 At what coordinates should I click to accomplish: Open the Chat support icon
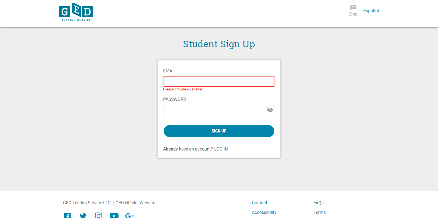(x=353, y=10)
